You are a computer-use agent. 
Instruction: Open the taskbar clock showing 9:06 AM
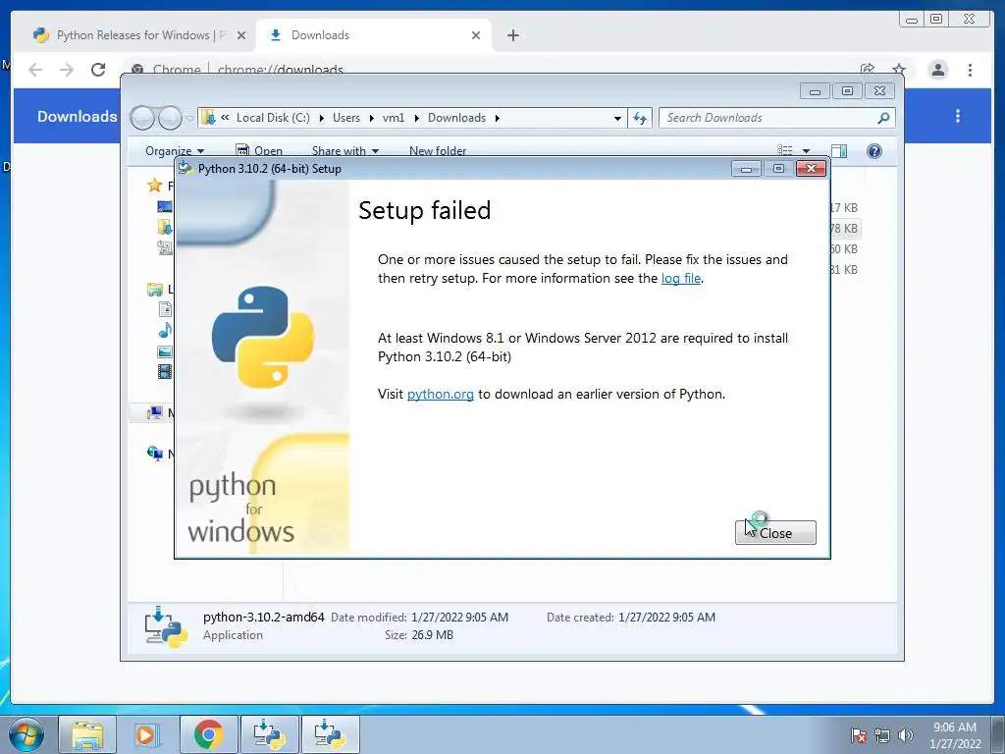955,735
